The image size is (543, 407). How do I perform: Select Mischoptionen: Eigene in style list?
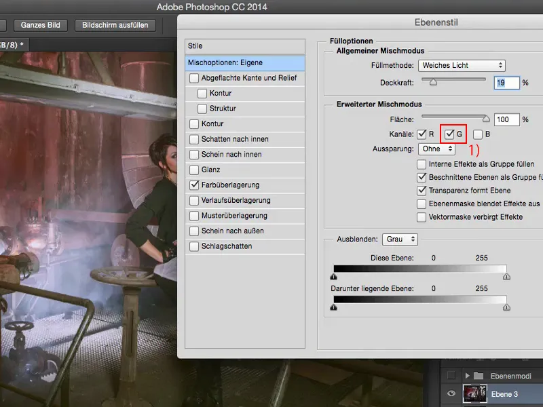[x=245, y=62]
